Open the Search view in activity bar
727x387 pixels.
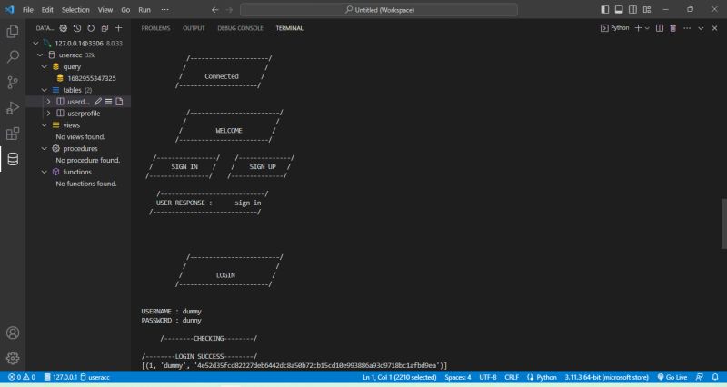[x=13, y=56]
